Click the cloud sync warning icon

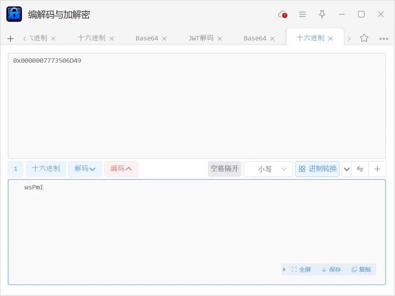283,15
